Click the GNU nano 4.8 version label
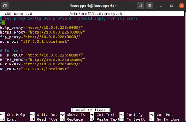The image size is (186, 122). tap(18, 14)
